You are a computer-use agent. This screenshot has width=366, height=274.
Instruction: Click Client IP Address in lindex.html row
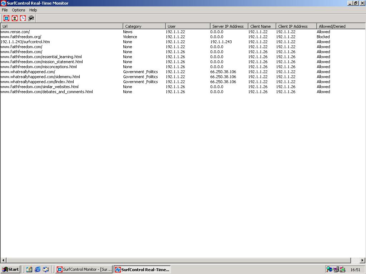pos(286,82)
